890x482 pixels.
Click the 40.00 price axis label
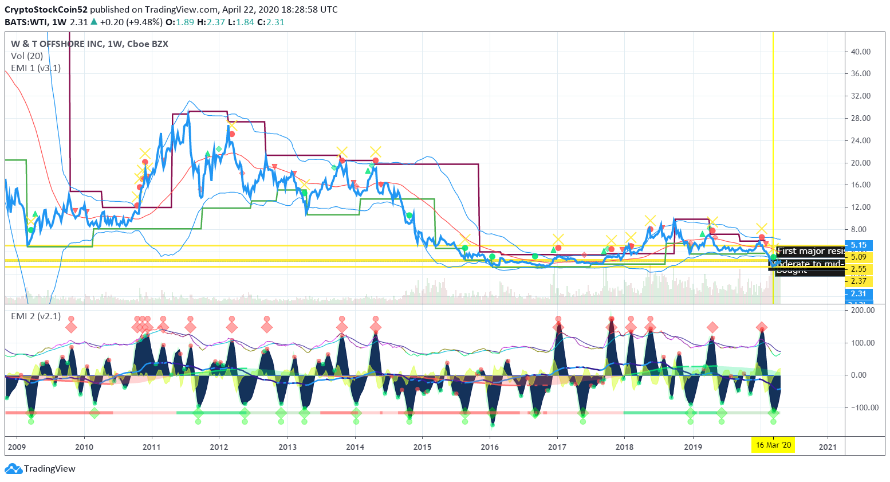861,52
